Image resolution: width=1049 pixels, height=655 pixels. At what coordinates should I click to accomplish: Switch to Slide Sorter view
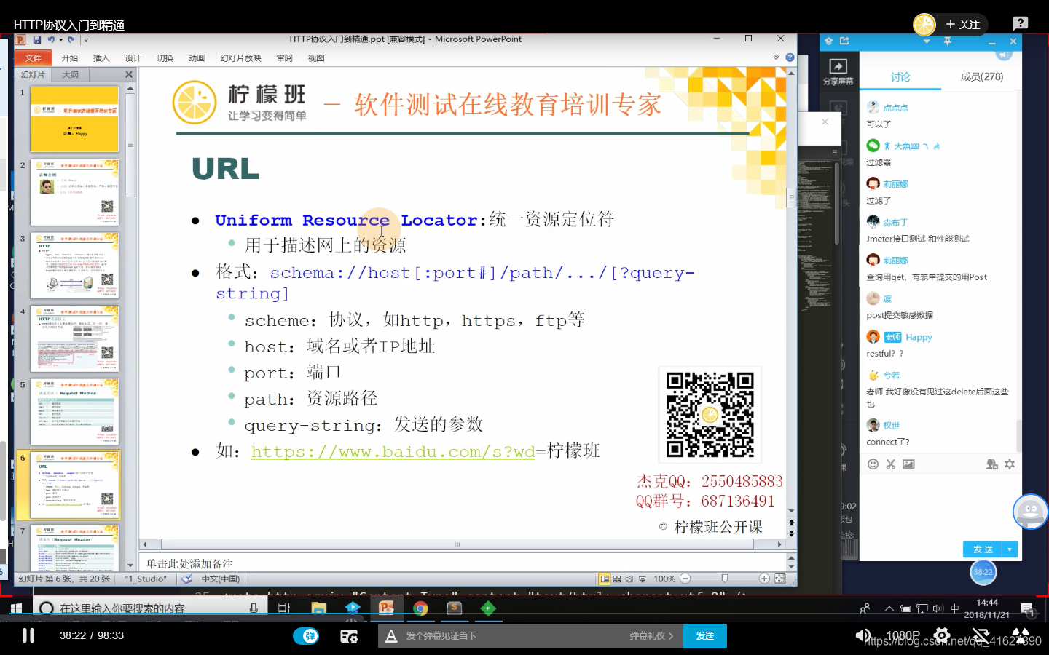click(617, 579)
